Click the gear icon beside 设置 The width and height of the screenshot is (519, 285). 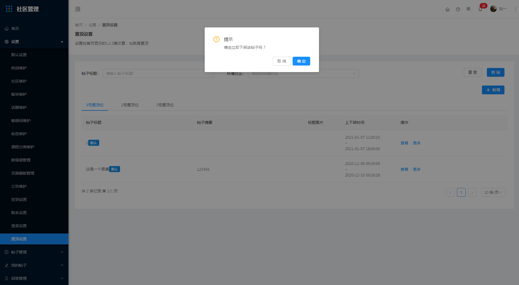7,42
